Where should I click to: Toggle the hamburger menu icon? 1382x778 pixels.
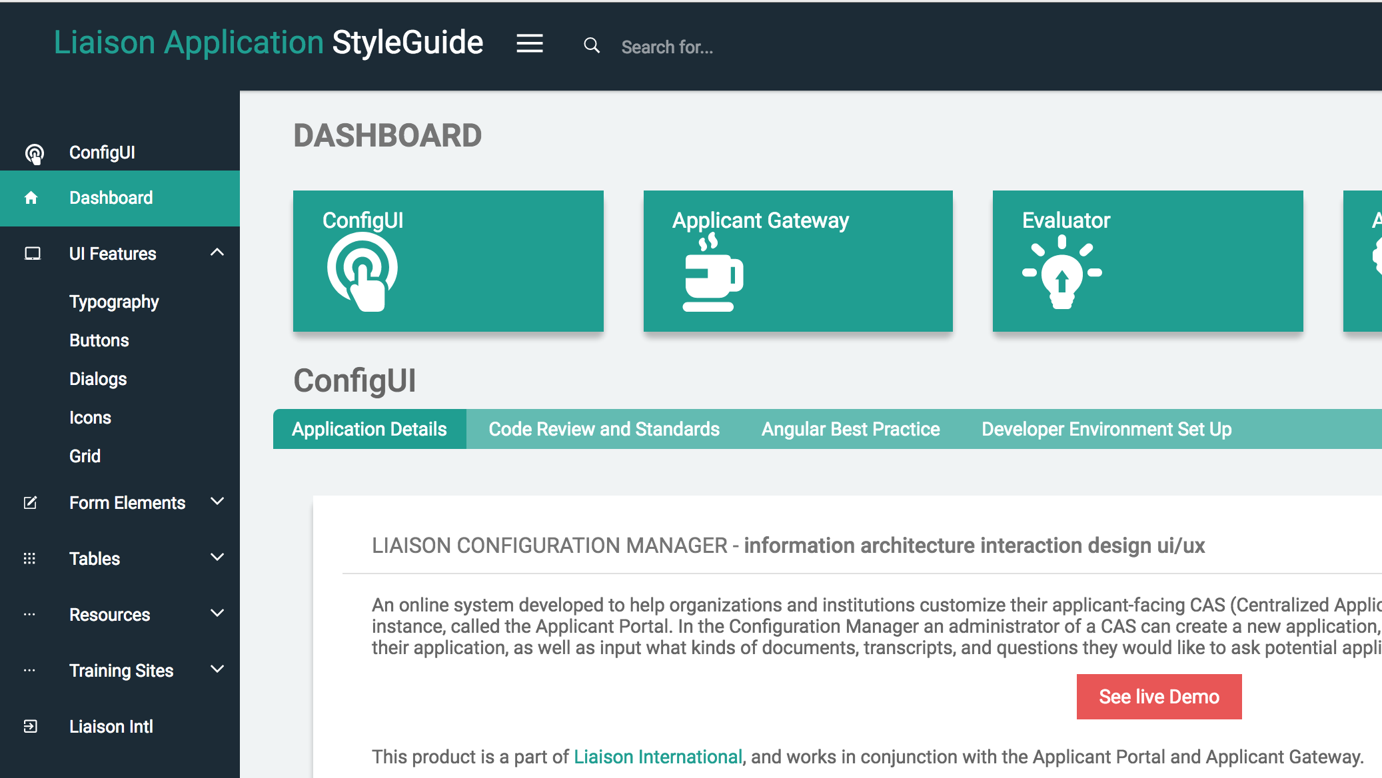[x=530, y=44]
